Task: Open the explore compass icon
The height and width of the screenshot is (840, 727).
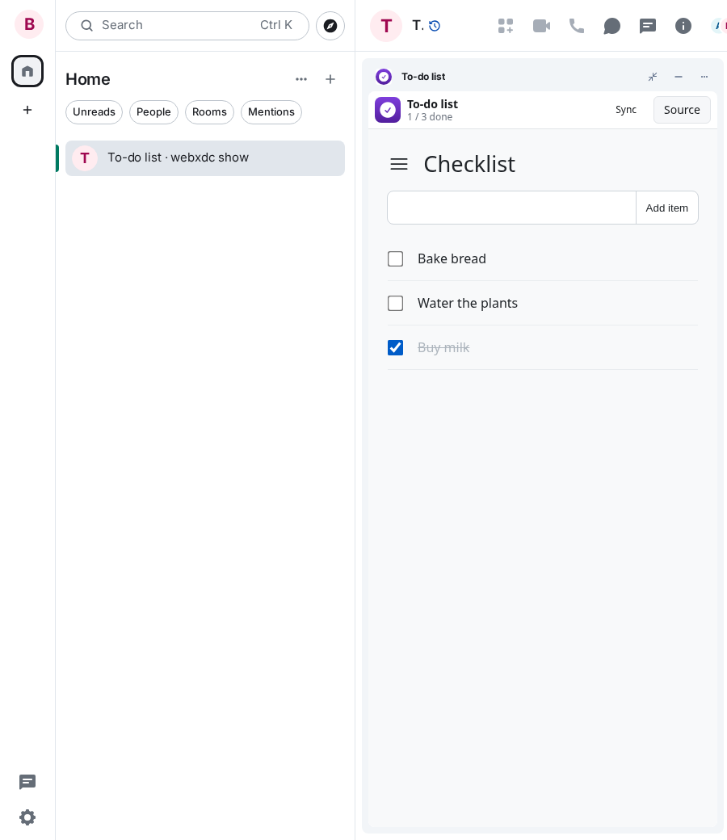Action: pyautogui.click(x=330, y=26)
